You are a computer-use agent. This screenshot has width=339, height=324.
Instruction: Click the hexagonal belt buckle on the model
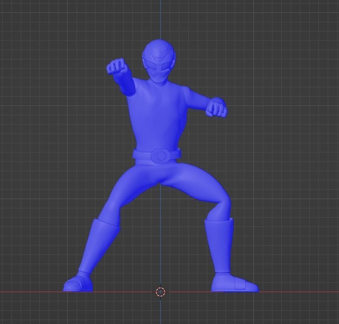pos(160,156)
